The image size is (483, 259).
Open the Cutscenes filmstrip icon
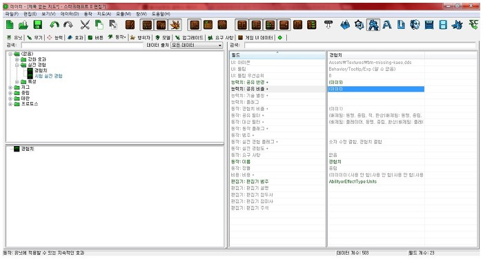point(443,25)
